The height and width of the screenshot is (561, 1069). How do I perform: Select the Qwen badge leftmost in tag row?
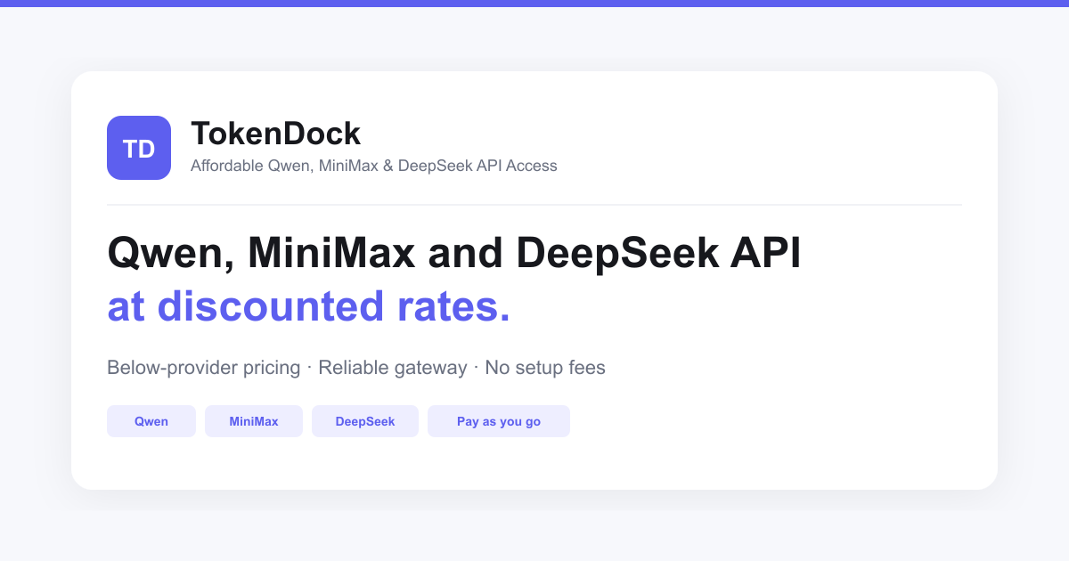pos(151,421)
